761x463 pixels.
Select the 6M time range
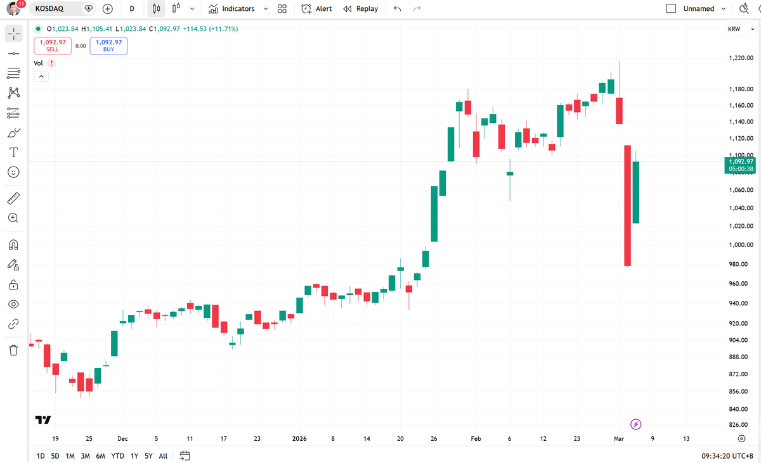pyautogui.click(x=100, y=456)
